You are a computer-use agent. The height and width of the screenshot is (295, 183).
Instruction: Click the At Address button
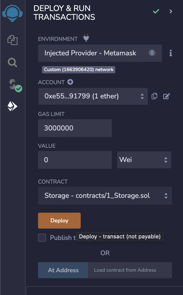coord(63,270)
